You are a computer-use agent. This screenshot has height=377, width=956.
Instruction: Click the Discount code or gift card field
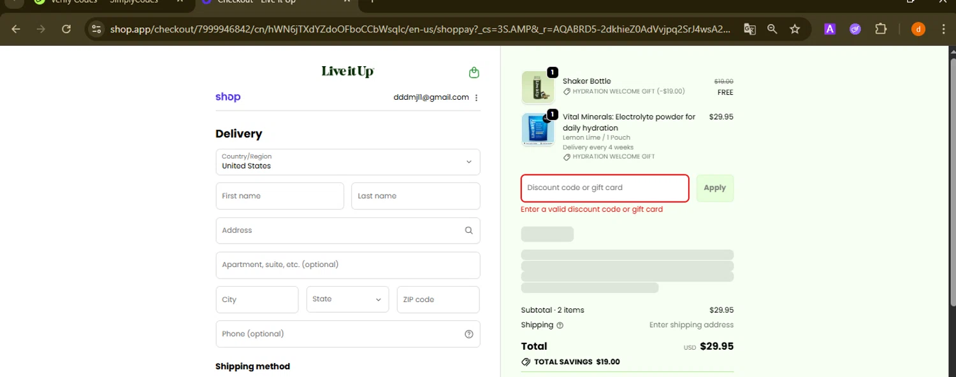click(605, 188)
